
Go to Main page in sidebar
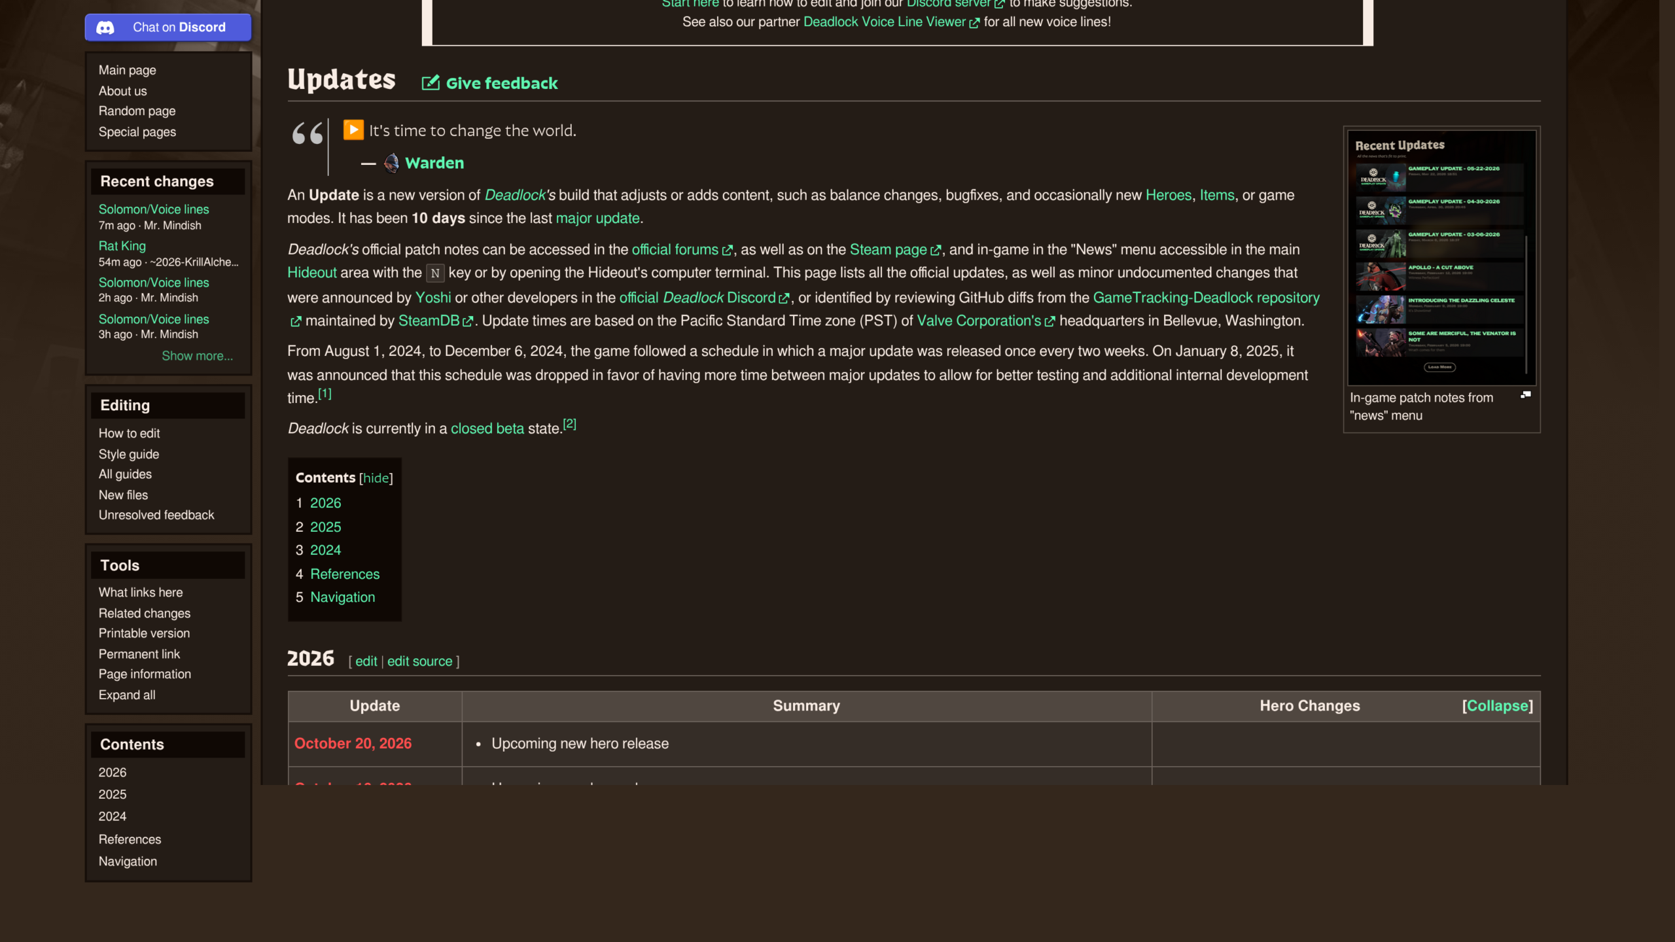click(x=128, y=70)
